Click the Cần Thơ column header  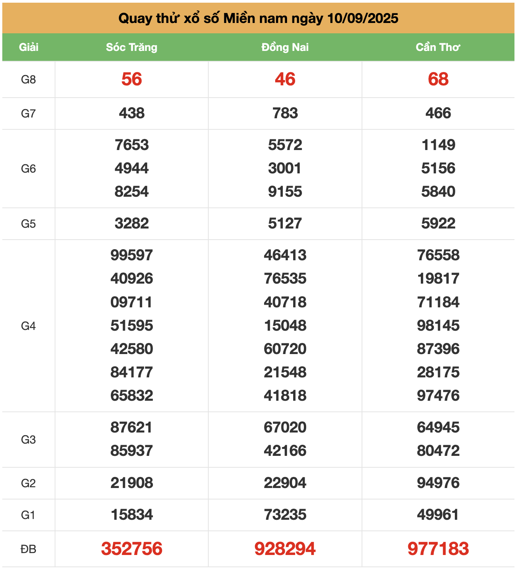(x=438, y=47)
